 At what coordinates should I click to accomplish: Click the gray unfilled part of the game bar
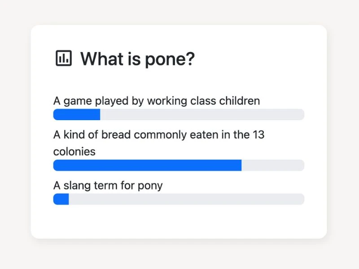coord(202,115)
